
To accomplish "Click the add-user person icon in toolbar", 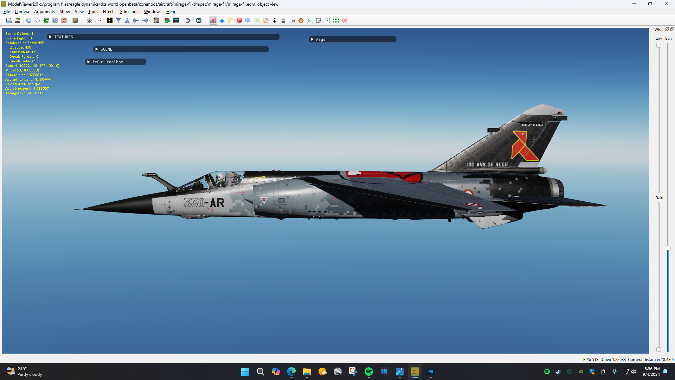I will coord(18,20).
